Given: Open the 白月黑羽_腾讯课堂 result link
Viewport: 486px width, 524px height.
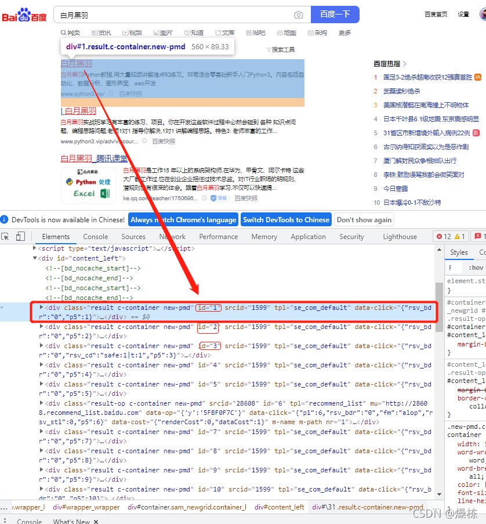Looking at the screenshot, I should [x=94, y=158].
